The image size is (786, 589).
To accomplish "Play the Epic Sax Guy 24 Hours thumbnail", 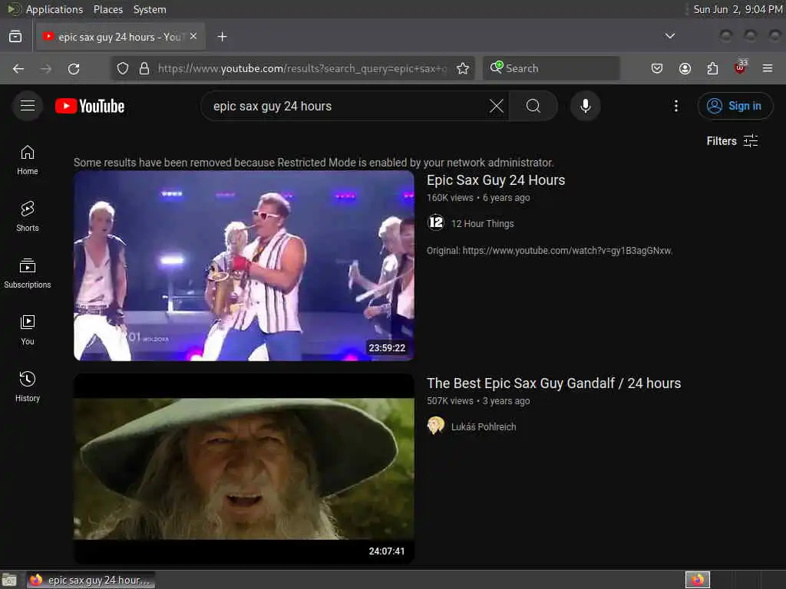I will point(244,266).
